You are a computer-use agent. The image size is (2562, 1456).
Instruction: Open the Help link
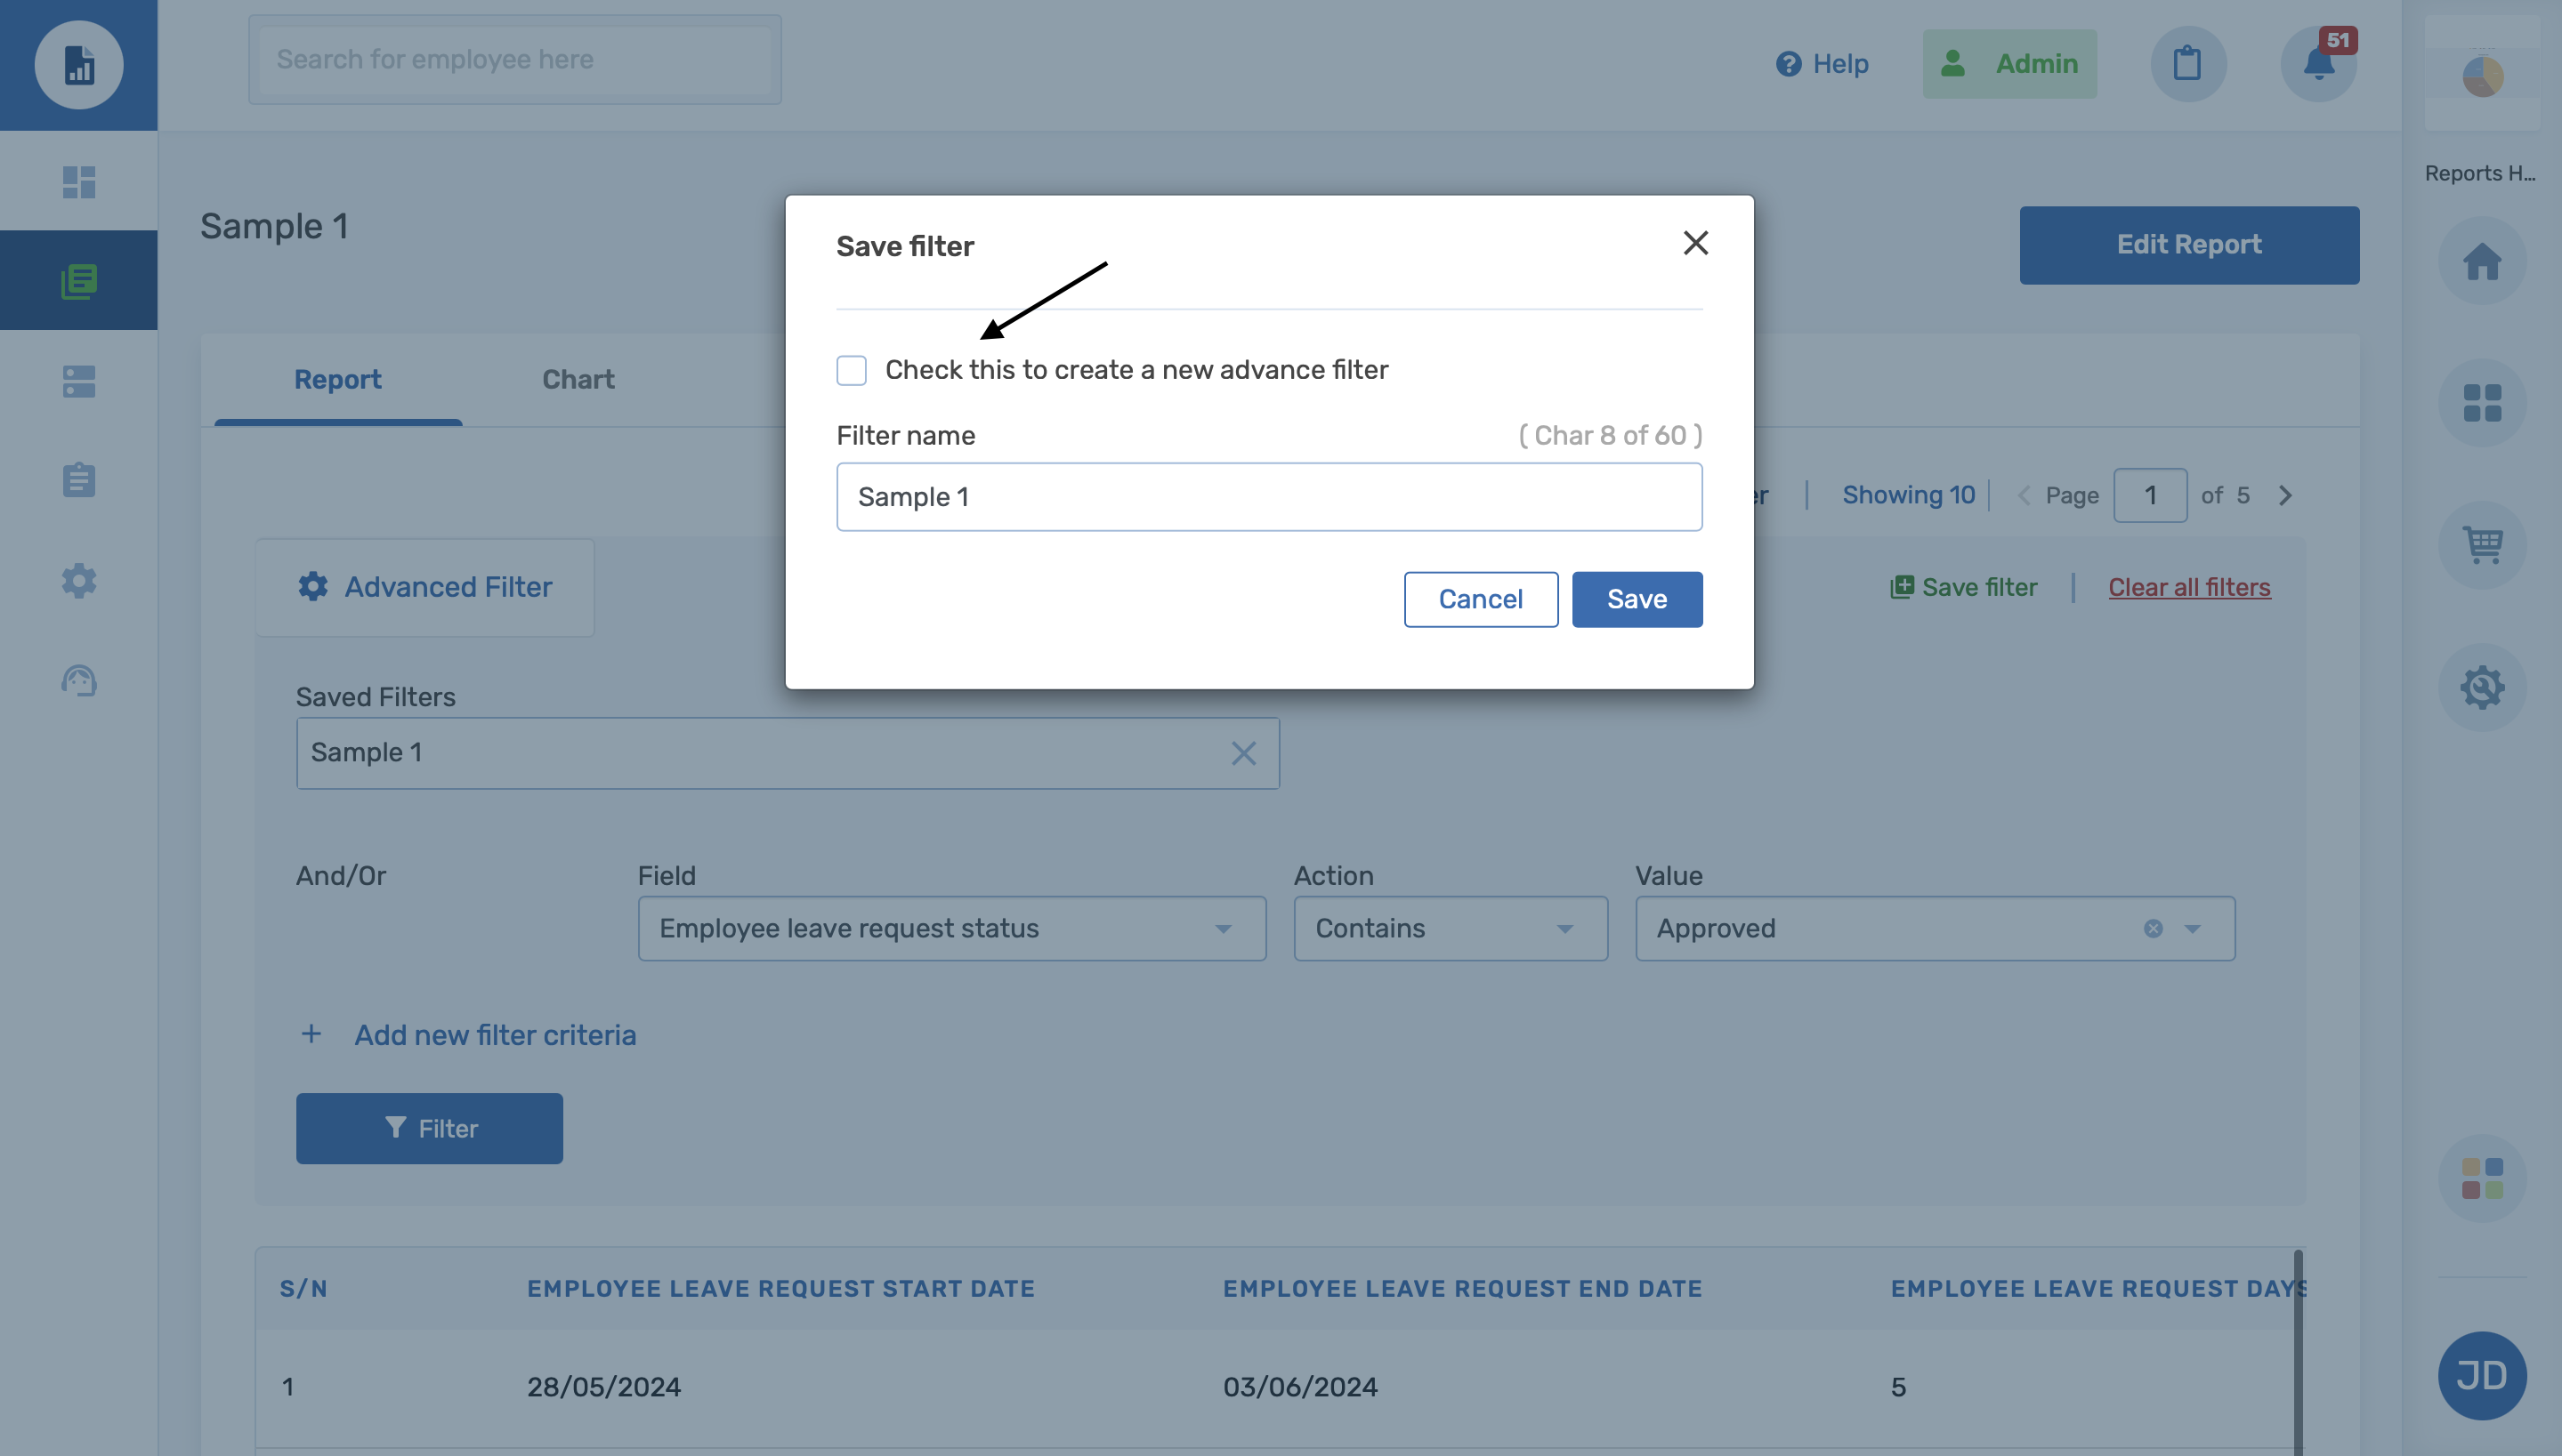(x=1821, y=64)
